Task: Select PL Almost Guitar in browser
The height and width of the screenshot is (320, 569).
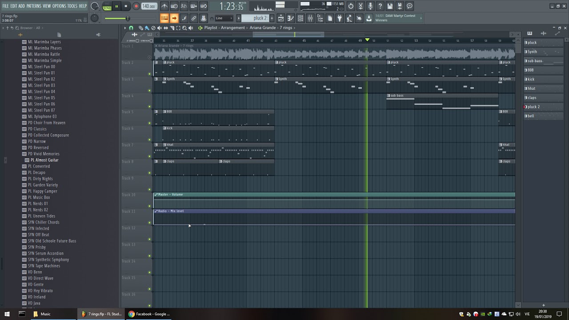Action: coord(44,160)
